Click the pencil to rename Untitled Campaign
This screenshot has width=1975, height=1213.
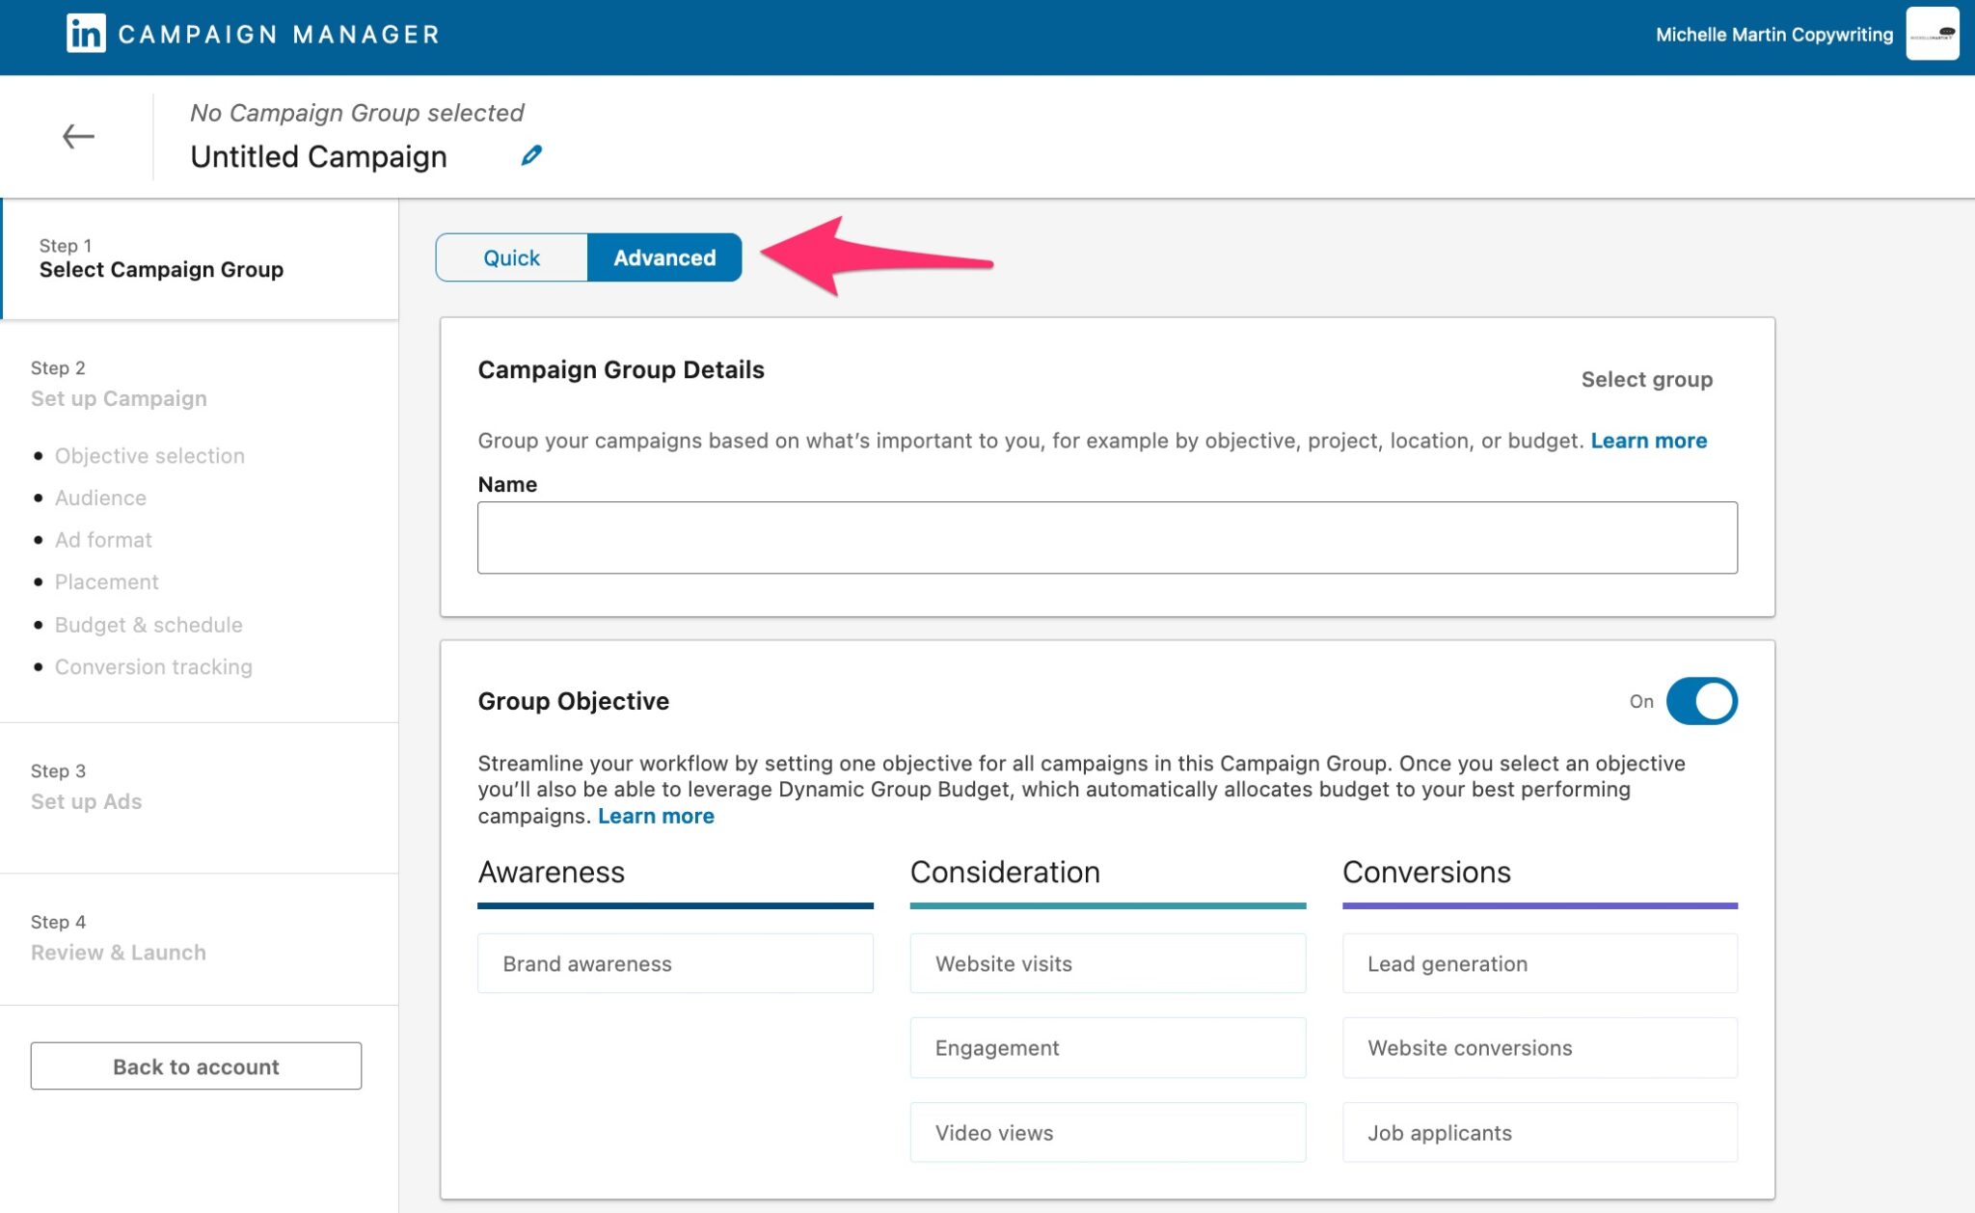click(x=530, y=154)
